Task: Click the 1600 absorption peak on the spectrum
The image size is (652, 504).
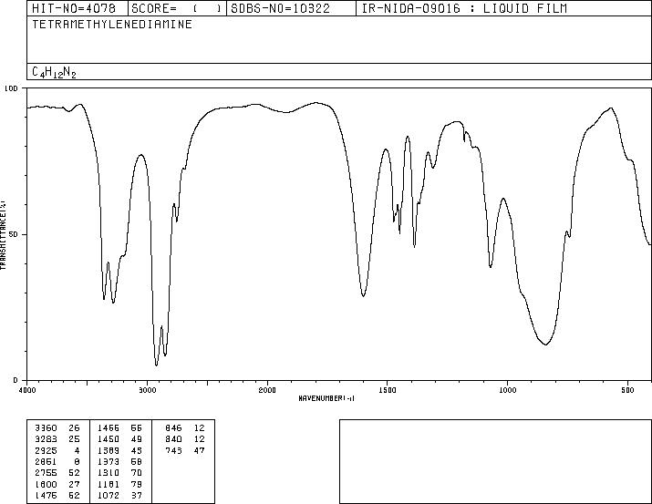Action: coord(364,295)
